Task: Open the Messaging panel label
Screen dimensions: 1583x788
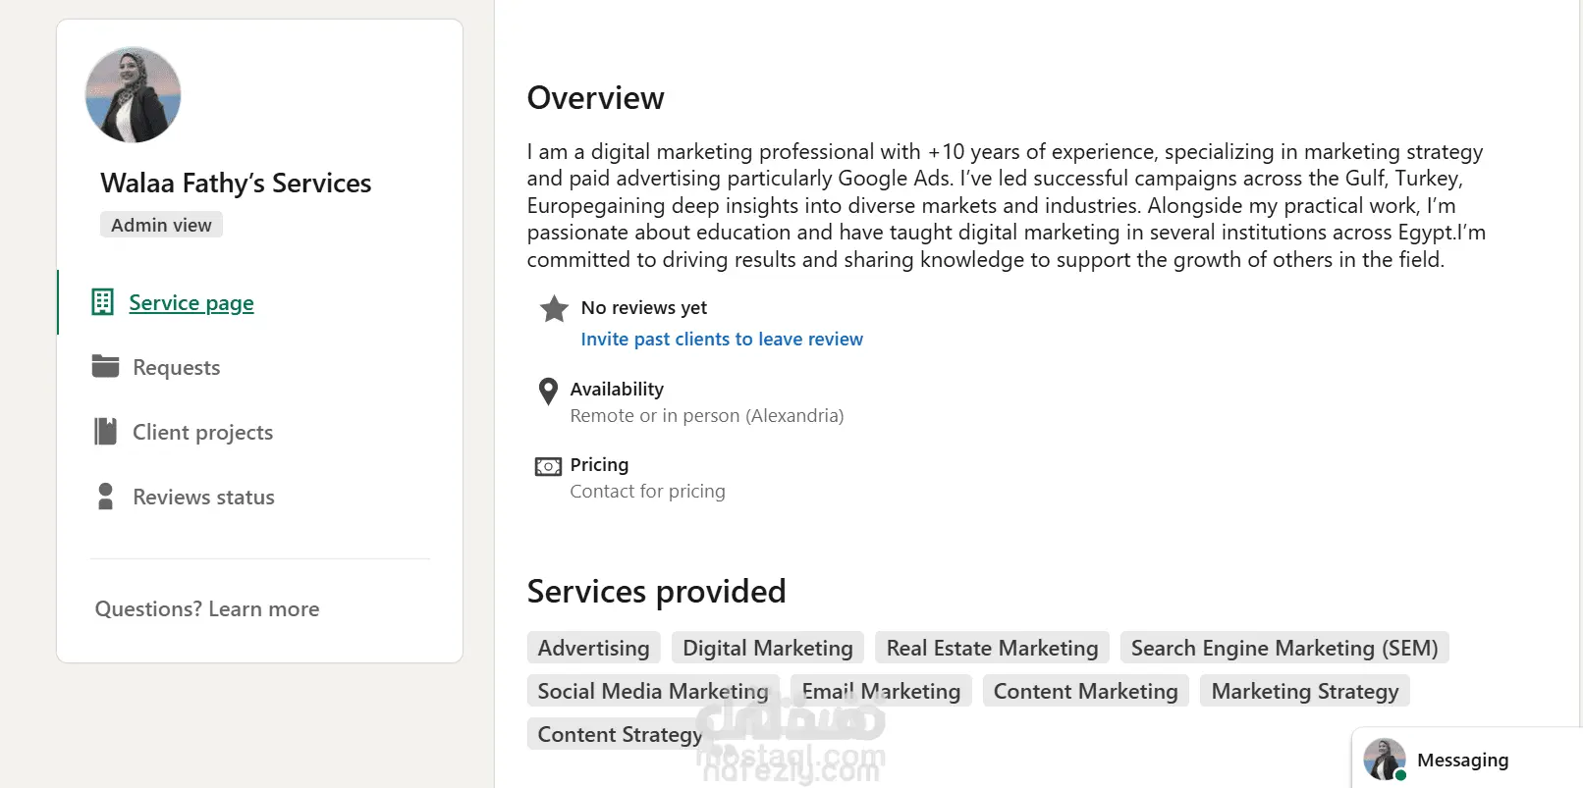Action: tap(1462, 761)
